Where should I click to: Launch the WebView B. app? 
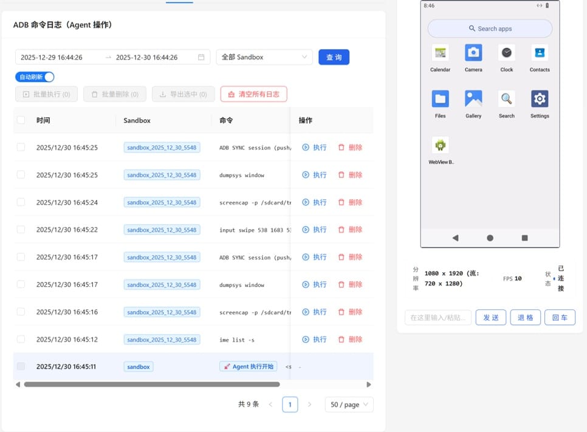440,146
